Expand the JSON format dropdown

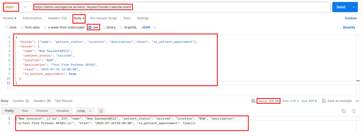tap(155, 27)
